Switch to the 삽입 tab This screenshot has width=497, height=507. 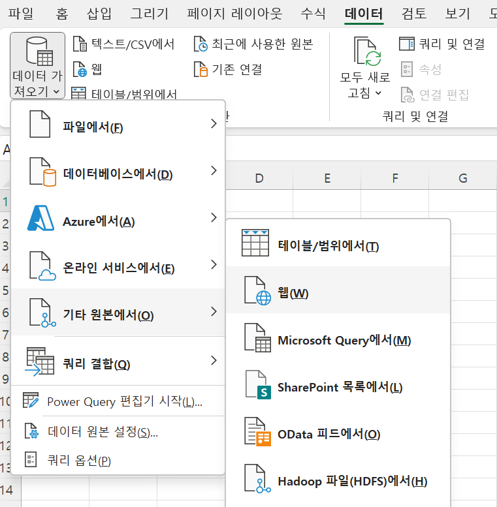coord(99,14)
